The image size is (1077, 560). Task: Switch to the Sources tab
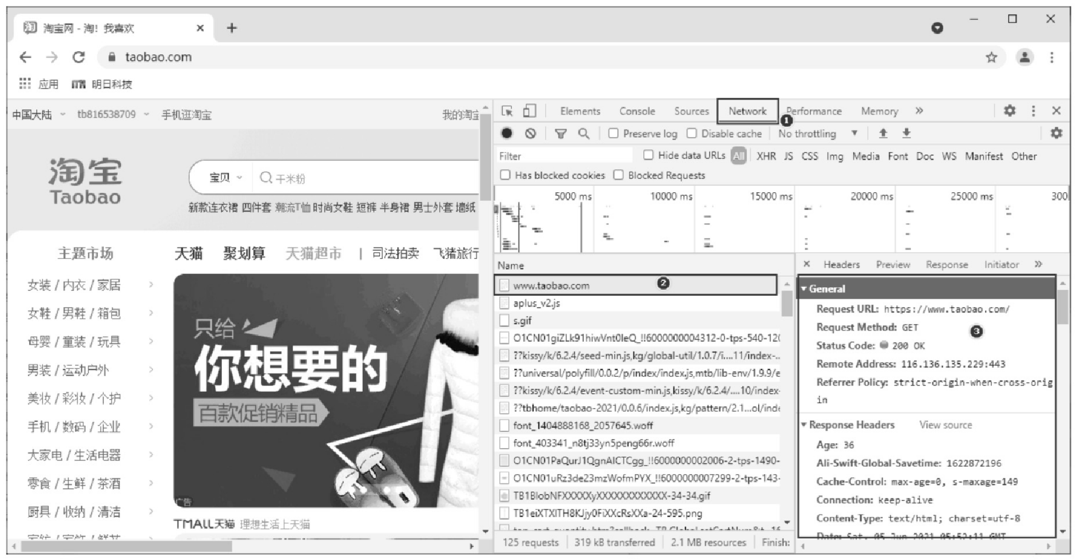tap(692, 111)
